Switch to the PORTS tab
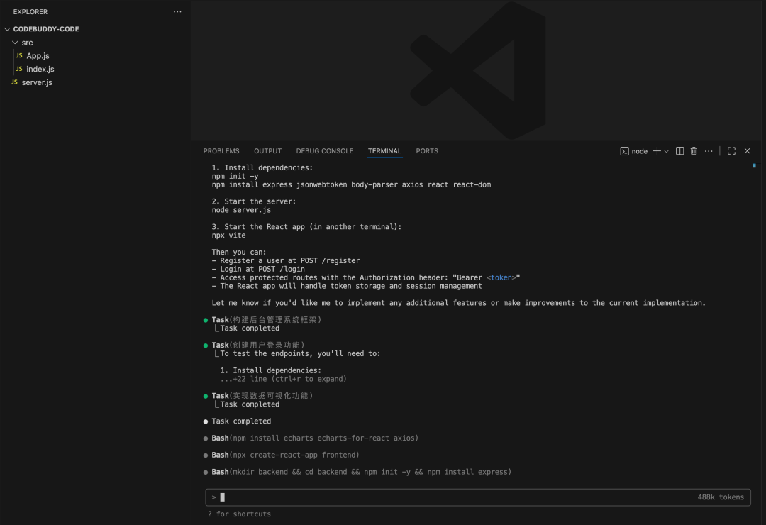Screen dimensions: 766x525 (x=427, y=151)
